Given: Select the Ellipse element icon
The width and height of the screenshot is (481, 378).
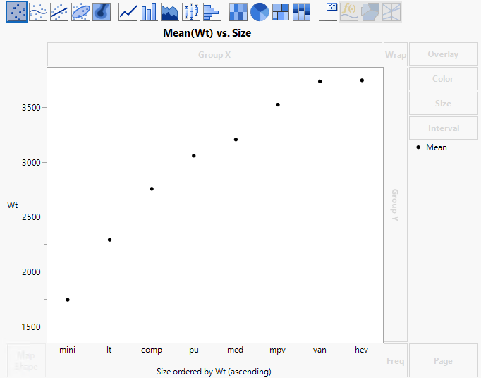Looking at the screenshot, I should (x=80, y=12).
